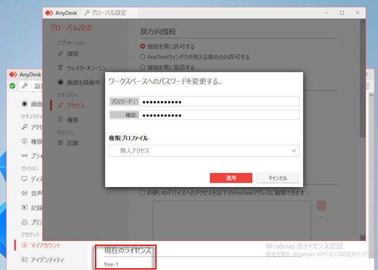The image size is (378, 270).
Task: Toggle the AnyDeskアドレスに制限 checkbox
Action: tap(142, 193)
